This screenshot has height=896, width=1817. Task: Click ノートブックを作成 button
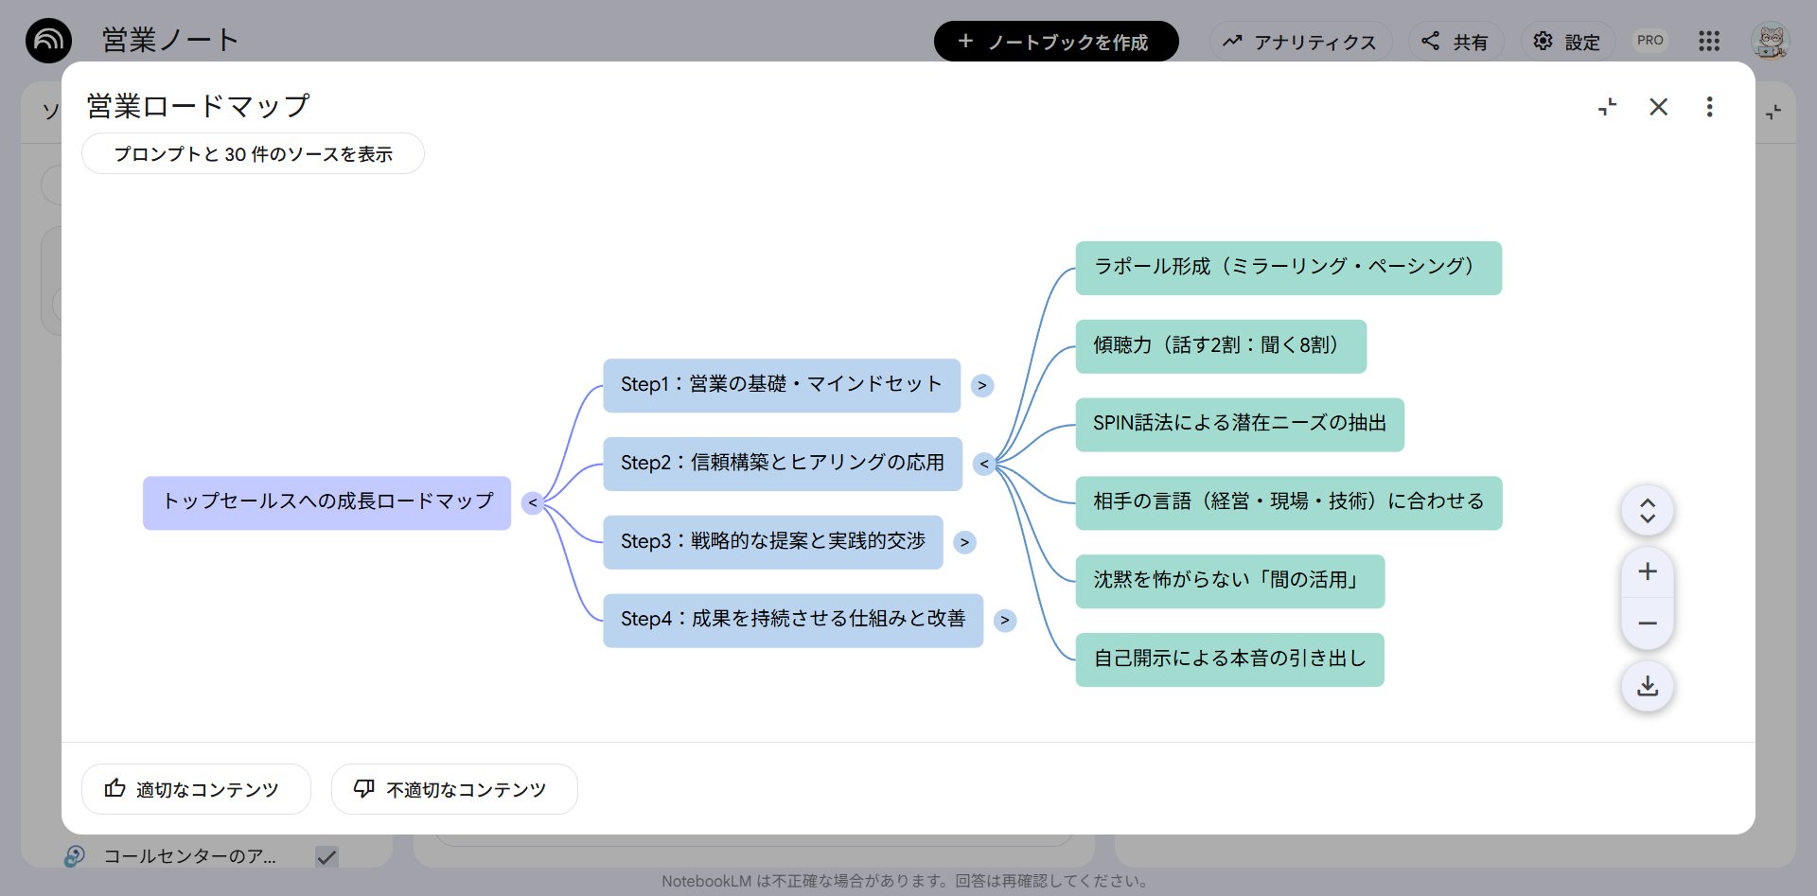pyautogui.click(x=1056, y=42)
